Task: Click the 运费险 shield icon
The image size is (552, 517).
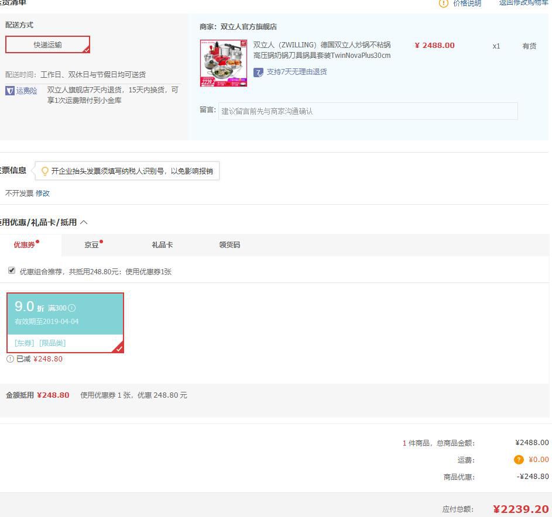Action: [x=9, y=91]
